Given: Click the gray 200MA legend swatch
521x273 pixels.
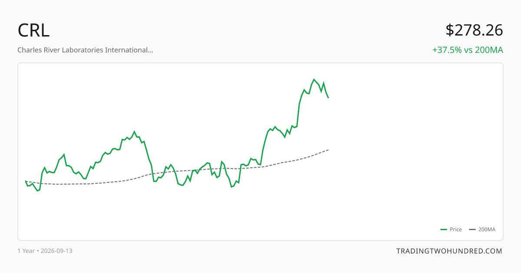Looking at the screenshot, I should (472, 230).
